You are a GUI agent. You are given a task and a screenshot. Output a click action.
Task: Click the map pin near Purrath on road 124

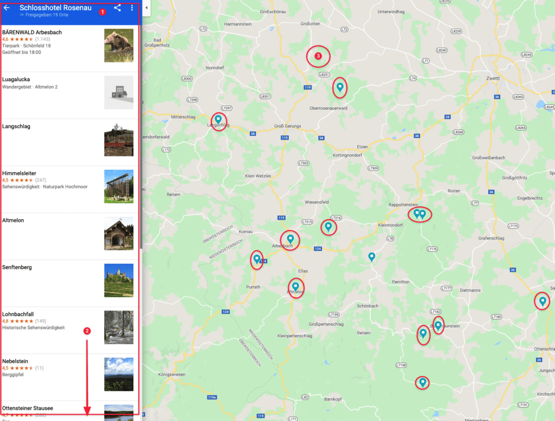(x=257, y=259)
